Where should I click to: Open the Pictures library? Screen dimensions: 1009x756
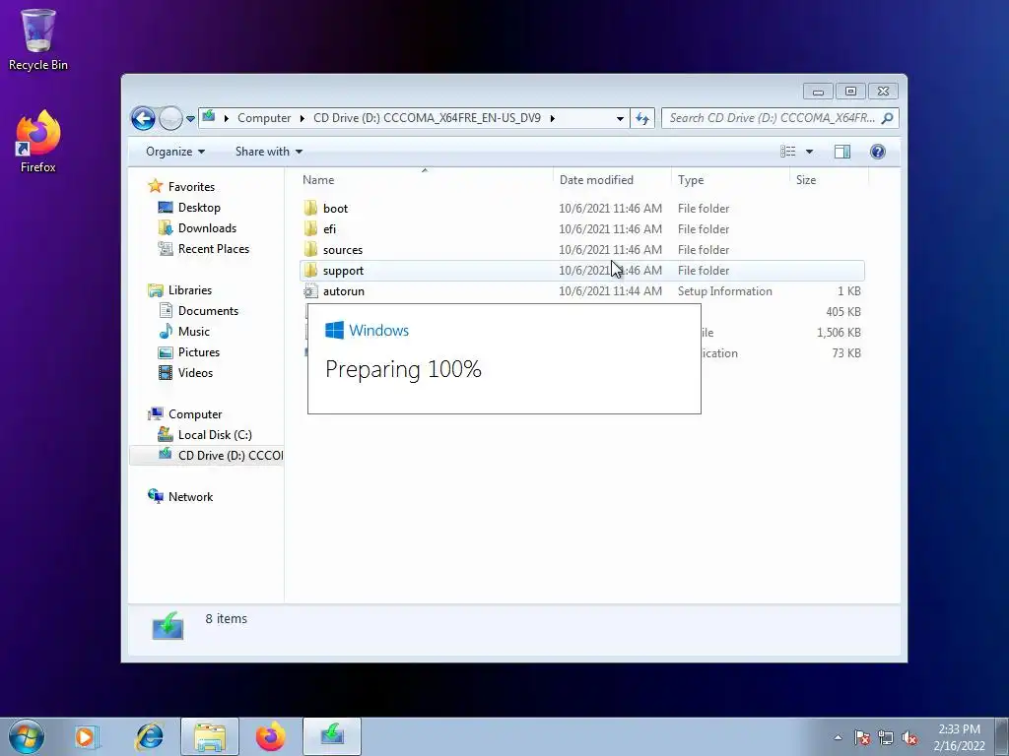click(199, 352)
